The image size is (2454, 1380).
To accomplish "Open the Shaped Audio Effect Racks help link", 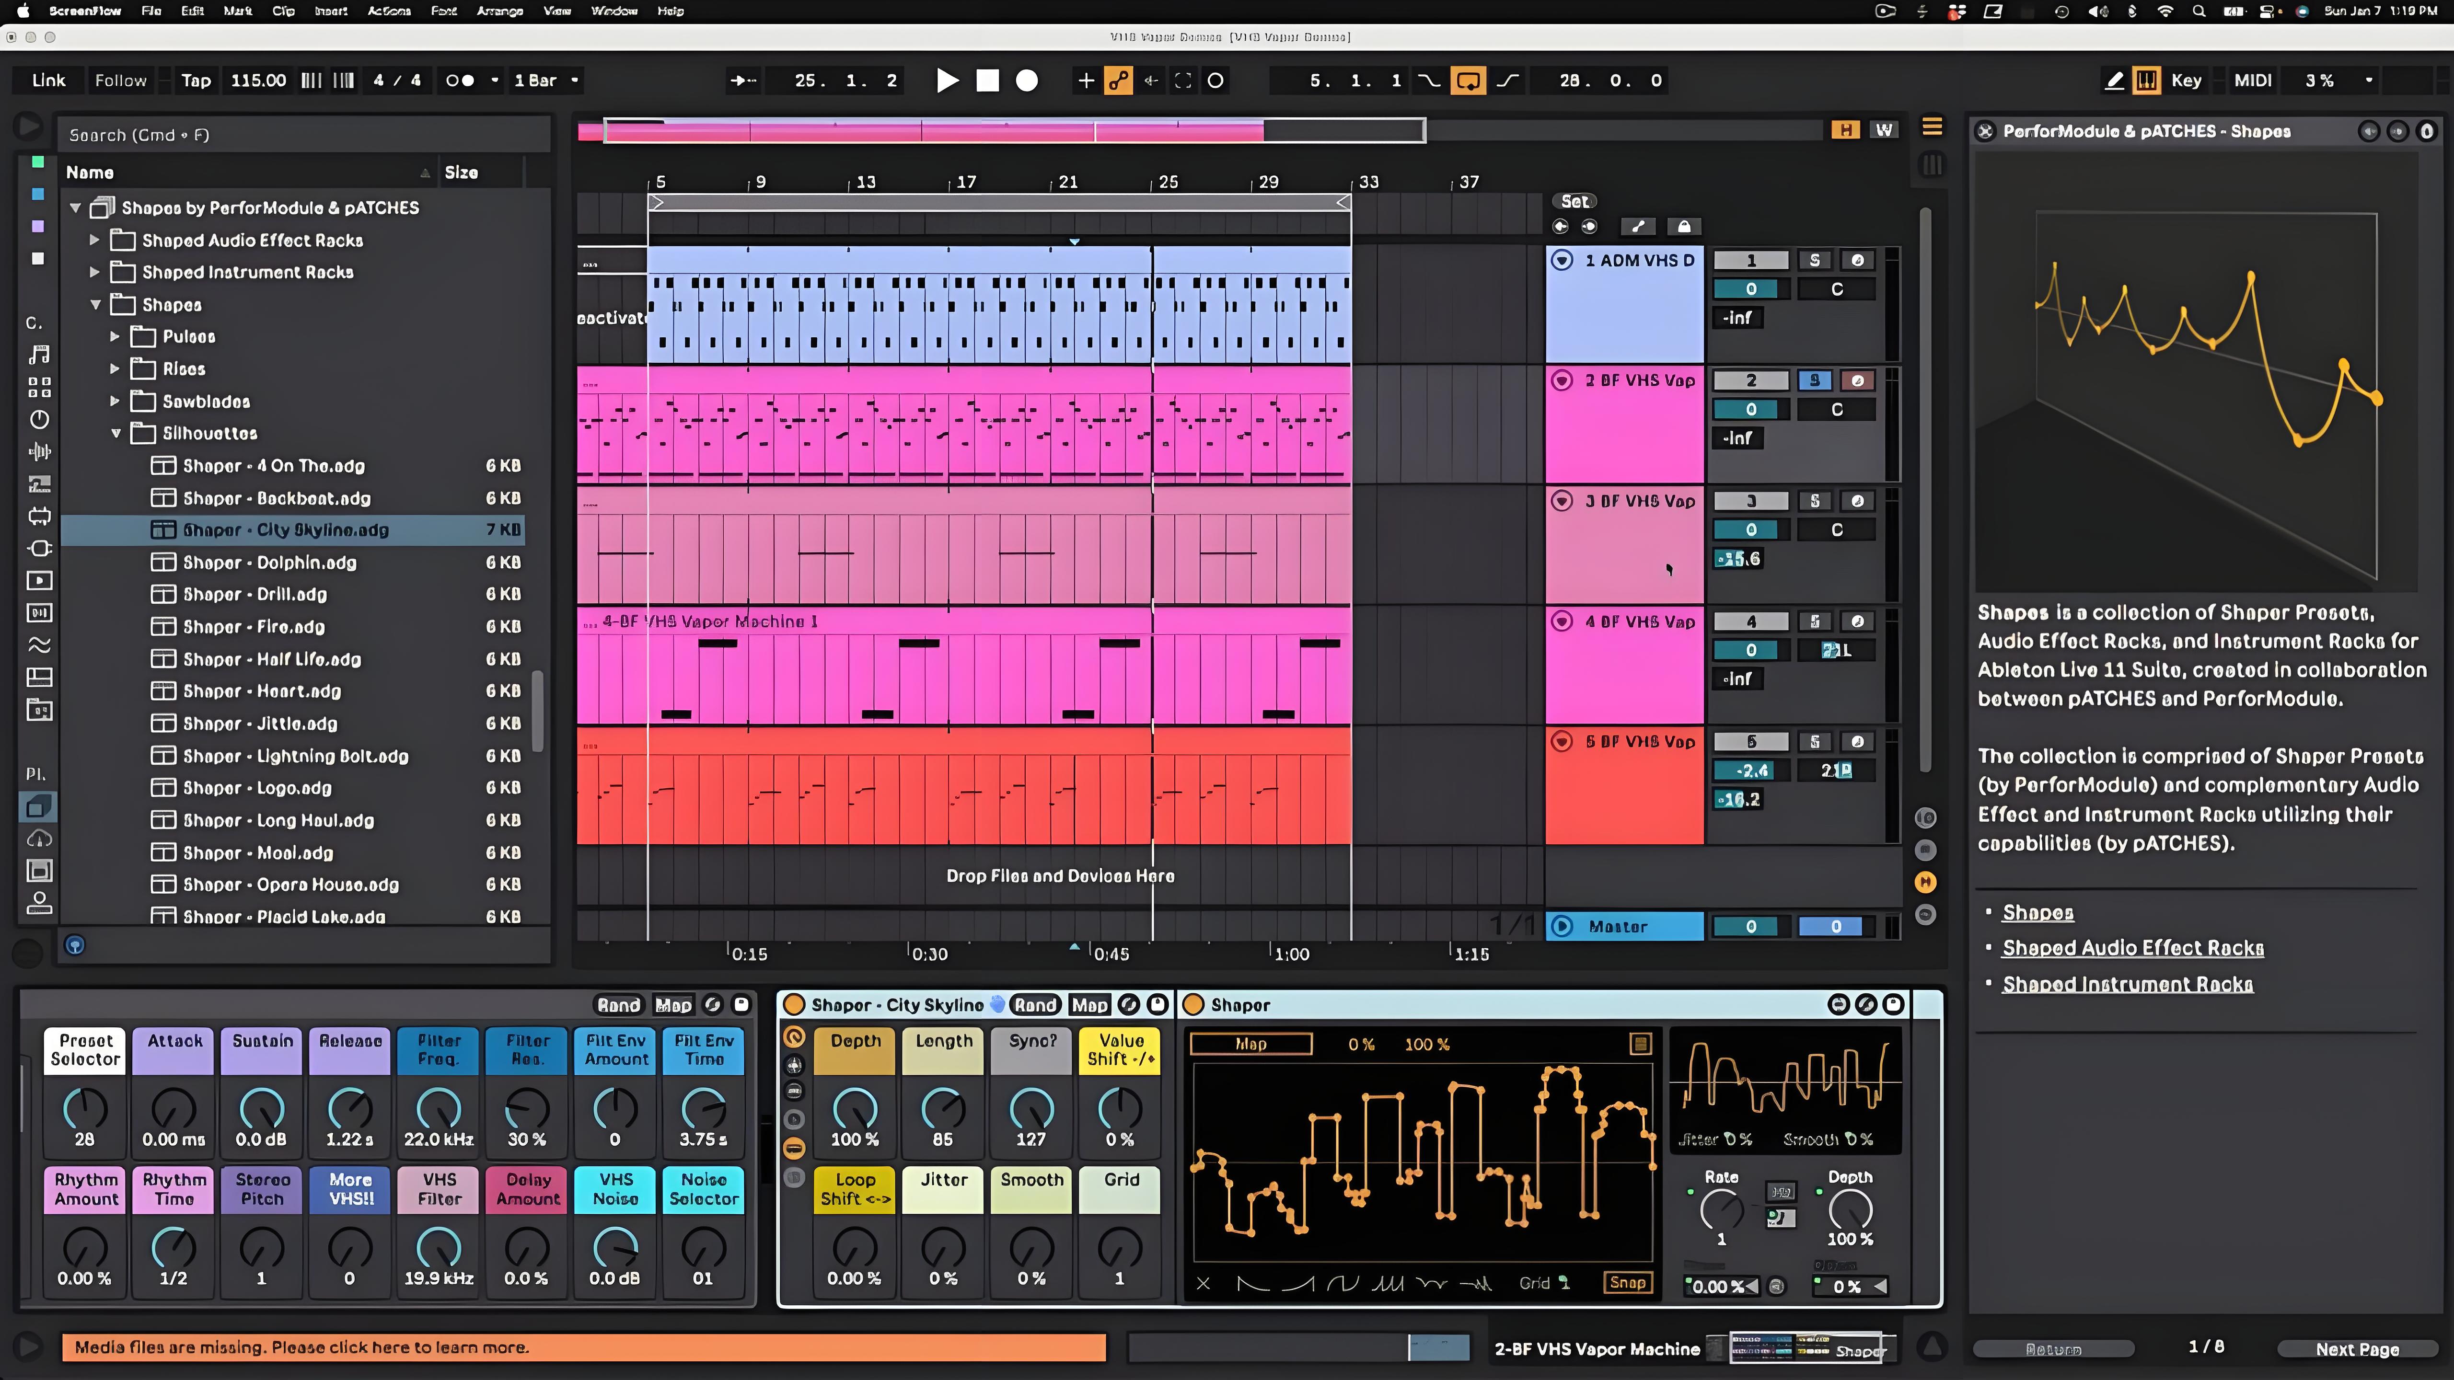I will (x=2133, y=949).
